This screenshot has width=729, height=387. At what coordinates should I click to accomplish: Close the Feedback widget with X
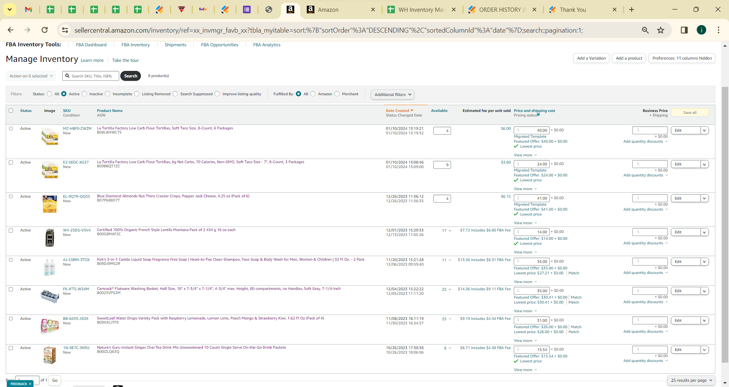(x=30, y=384)
